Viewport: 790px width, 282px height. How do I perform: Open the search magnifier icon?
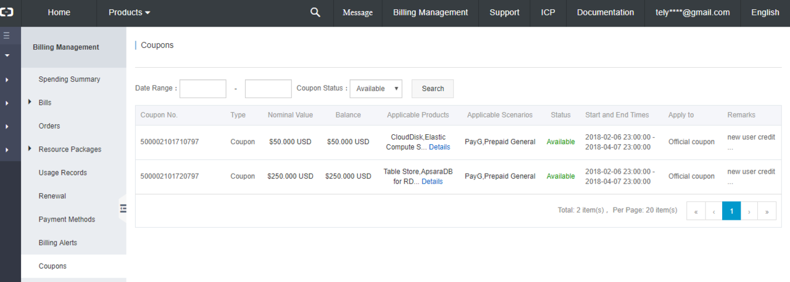click(315, 12)
